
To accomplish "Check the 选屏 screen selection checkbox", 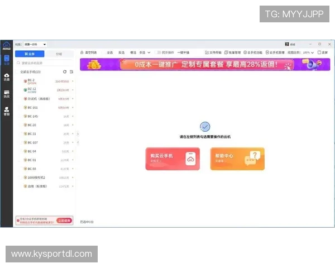I will point(319,52).
